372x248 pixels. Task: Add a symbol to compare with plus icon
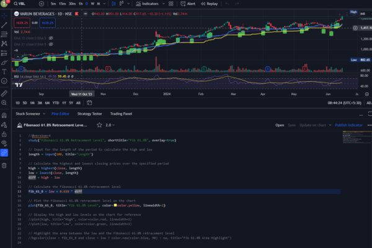42,4
